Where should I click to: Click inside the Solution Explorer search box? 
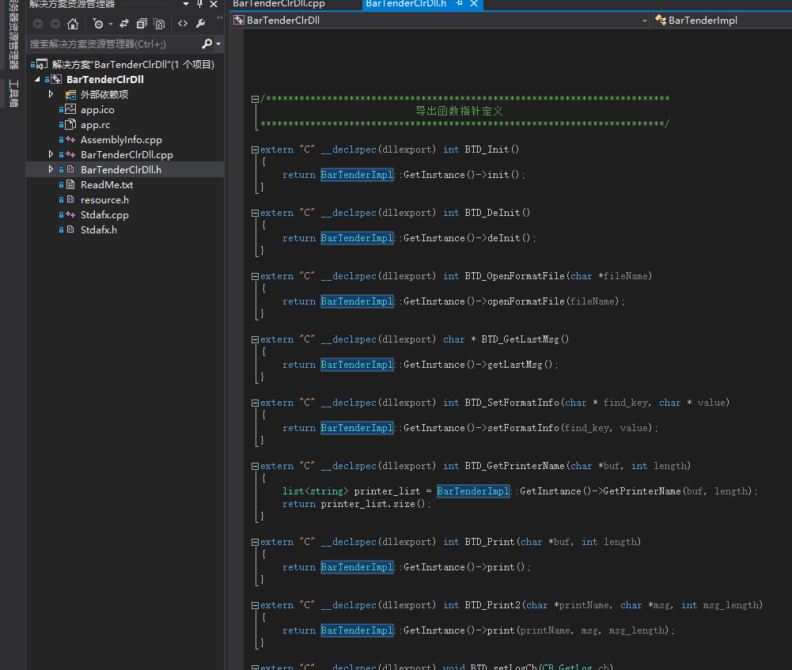pos(111,44)
